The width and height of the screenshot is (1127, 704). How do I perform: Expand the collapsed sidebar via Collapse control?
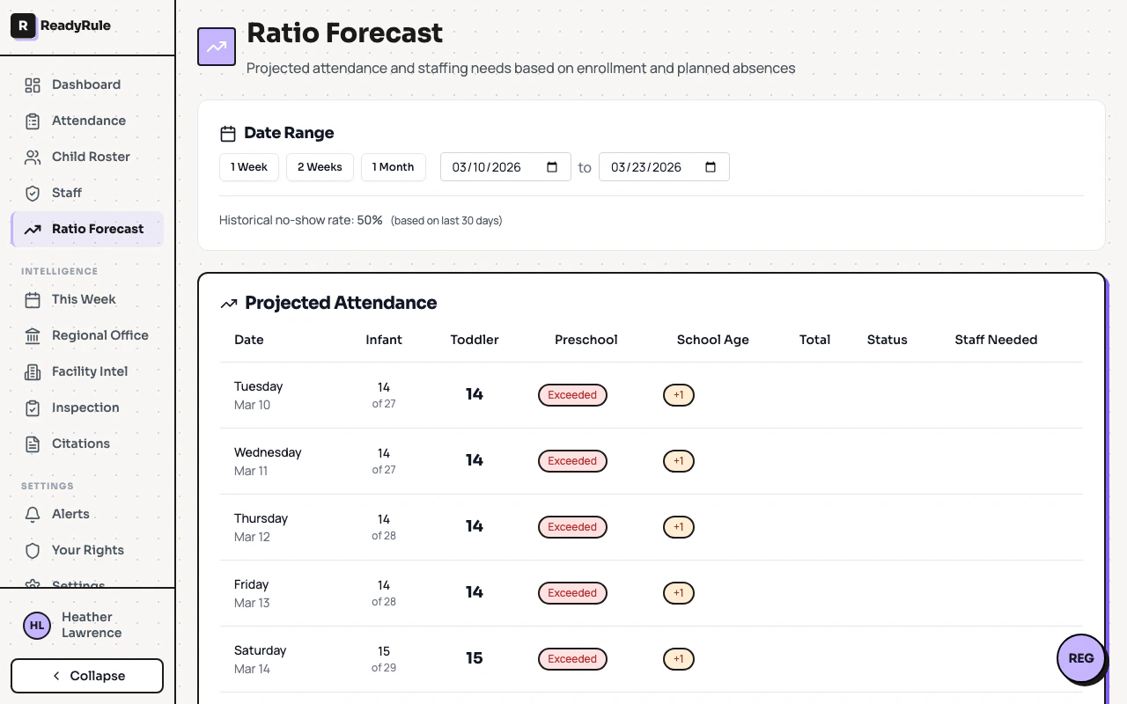86,675
